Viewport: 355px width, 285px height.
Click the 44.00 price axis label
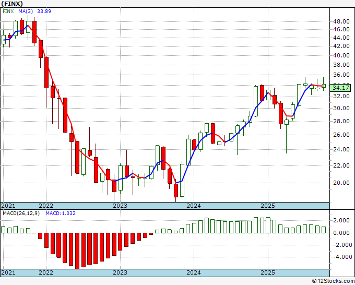[x=341, y=38]
